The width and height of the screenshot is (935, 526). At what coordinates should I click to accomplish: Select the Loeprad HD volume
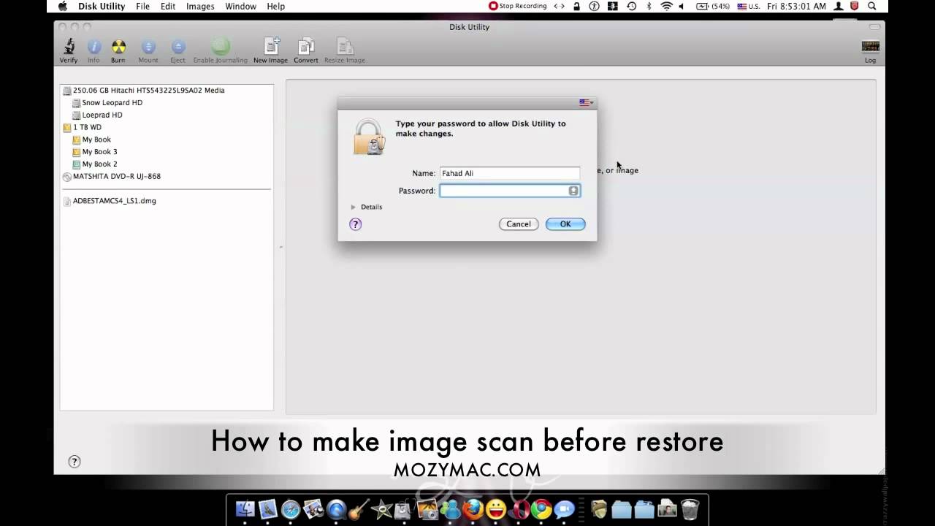click(102, 115)
